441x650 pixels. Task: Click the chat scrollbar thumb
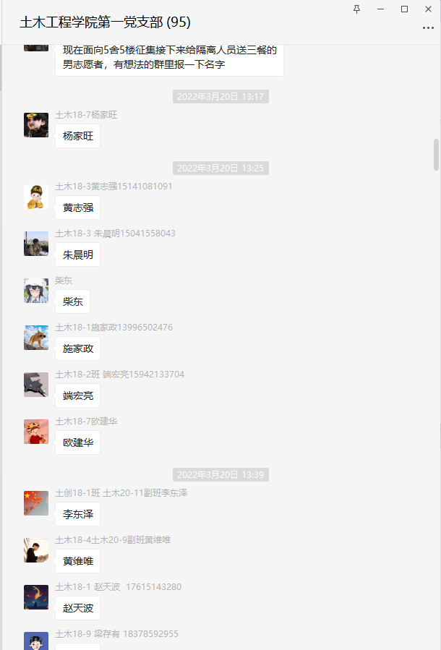pos(436,155)
